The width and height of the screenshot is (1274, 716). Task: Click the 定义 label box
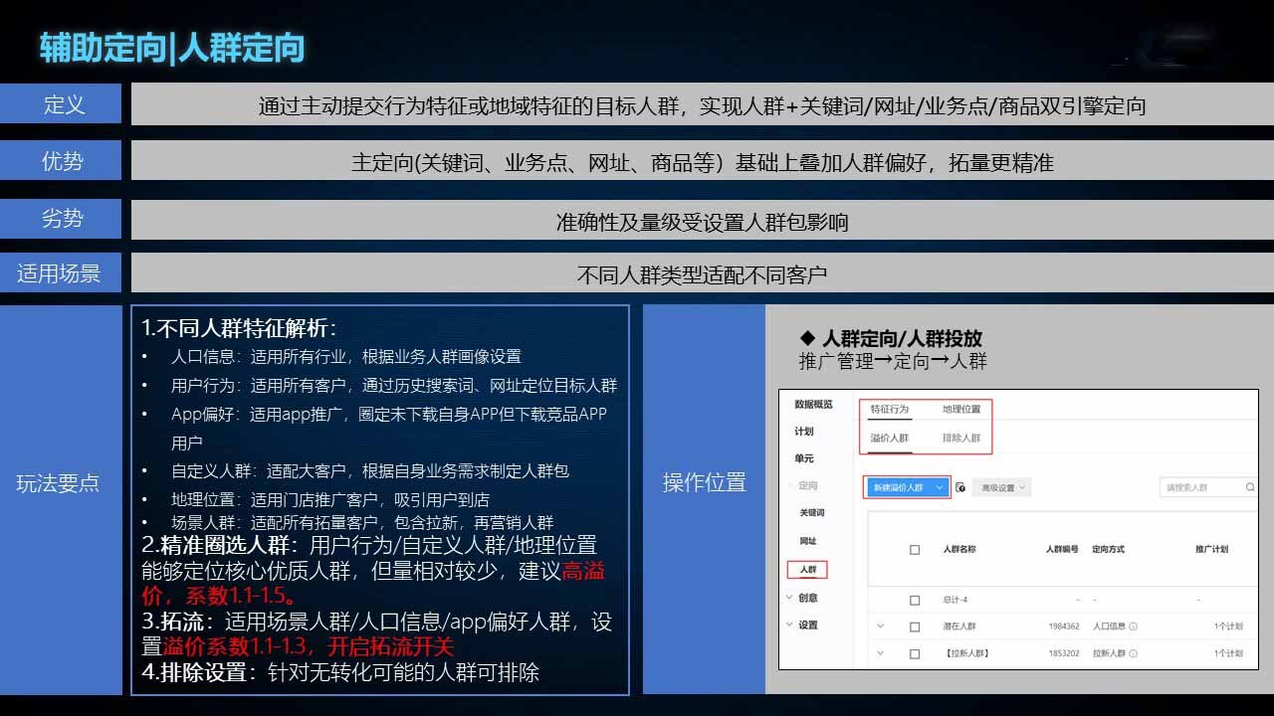point(61,103)
